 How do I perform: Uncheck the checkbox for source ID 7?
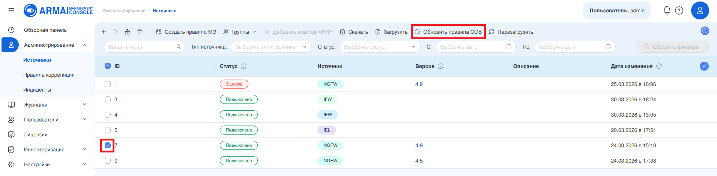pos(108,145)
